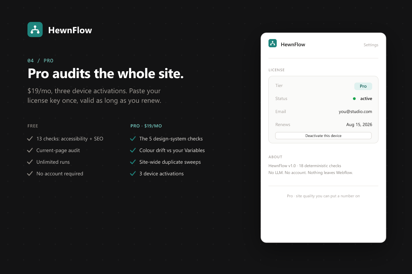Click the 'HewnFlow v1.0 · 18 deterministic checks' line
The image size is (412, 274).
[305, 166]
